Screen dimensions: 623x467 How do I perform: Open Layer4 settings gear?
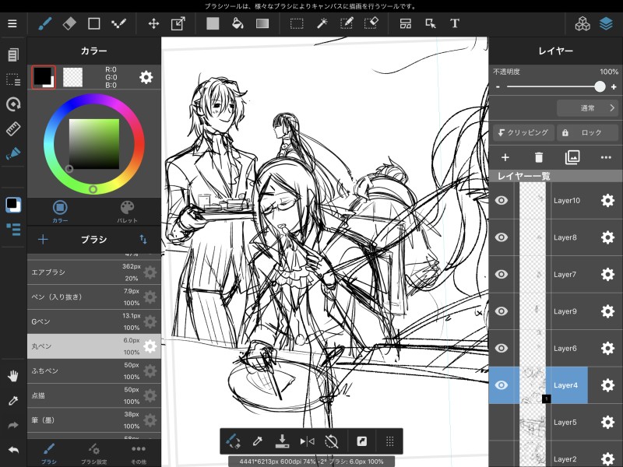coord(607,385)
